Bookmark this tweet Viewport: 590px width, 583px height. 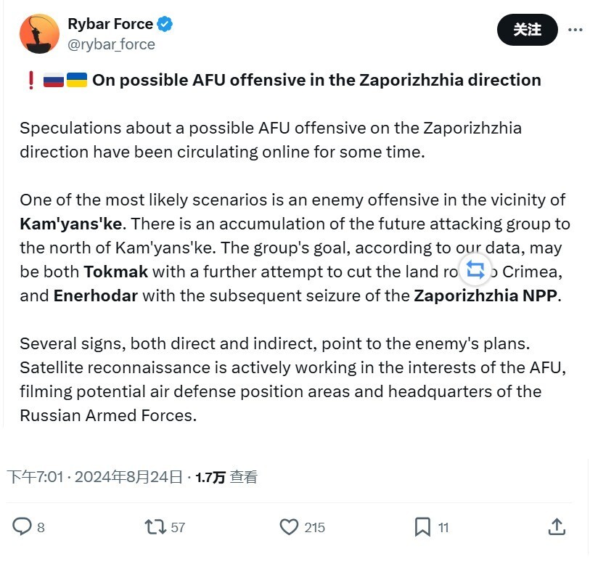pyautogui.click(x=422, y=526)
